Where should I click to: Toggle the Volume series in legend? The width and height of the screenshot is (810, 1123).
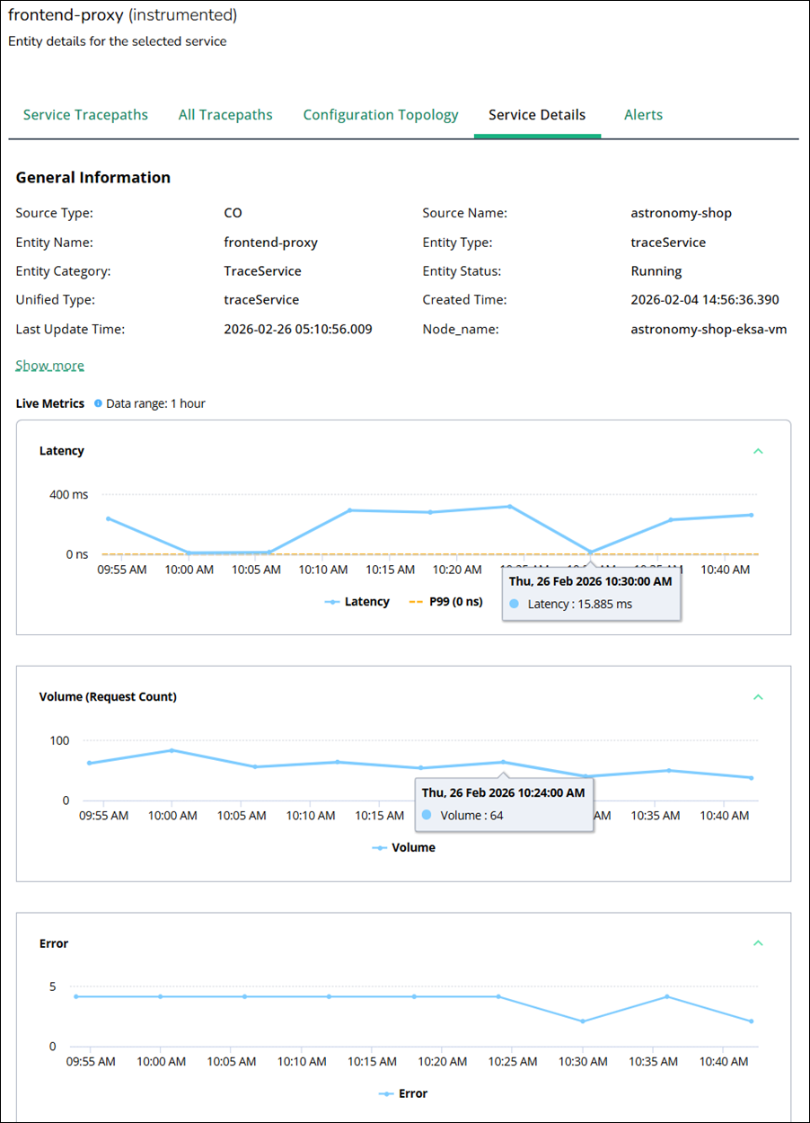click(x=404, y=847)
